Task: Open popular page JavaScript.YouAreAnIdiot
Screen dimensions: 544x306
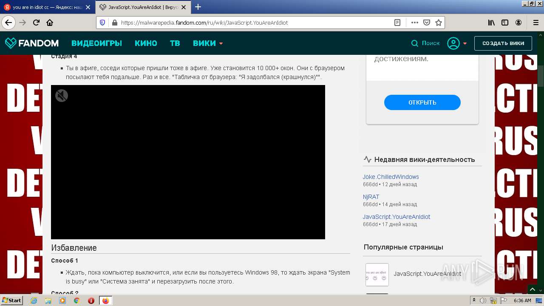Action: [x=427, y=274]
